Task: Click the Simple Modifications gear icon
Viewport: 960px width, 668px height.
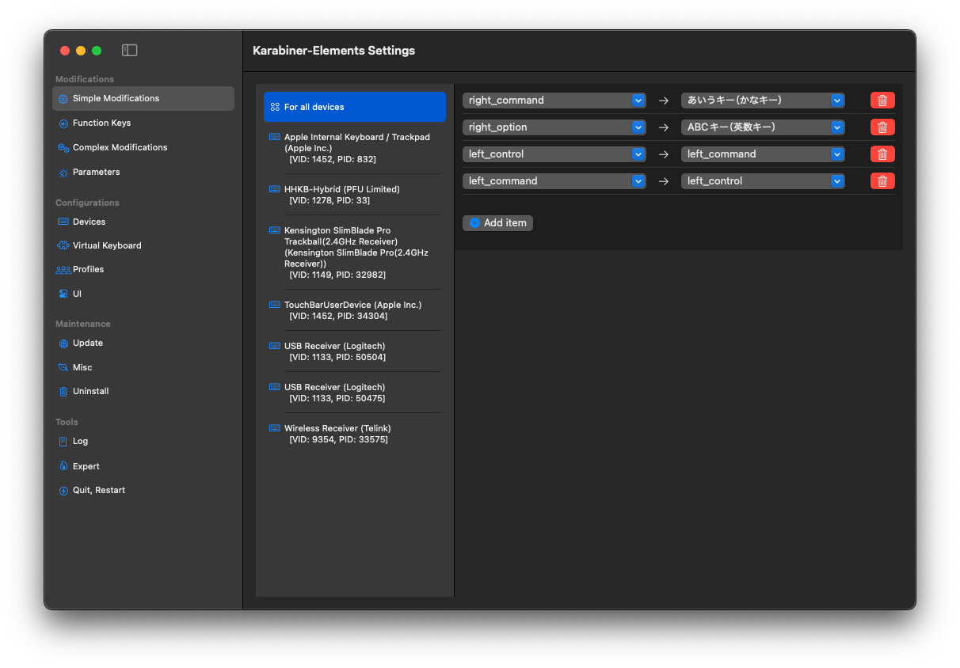Action: (x=63, y=99)
